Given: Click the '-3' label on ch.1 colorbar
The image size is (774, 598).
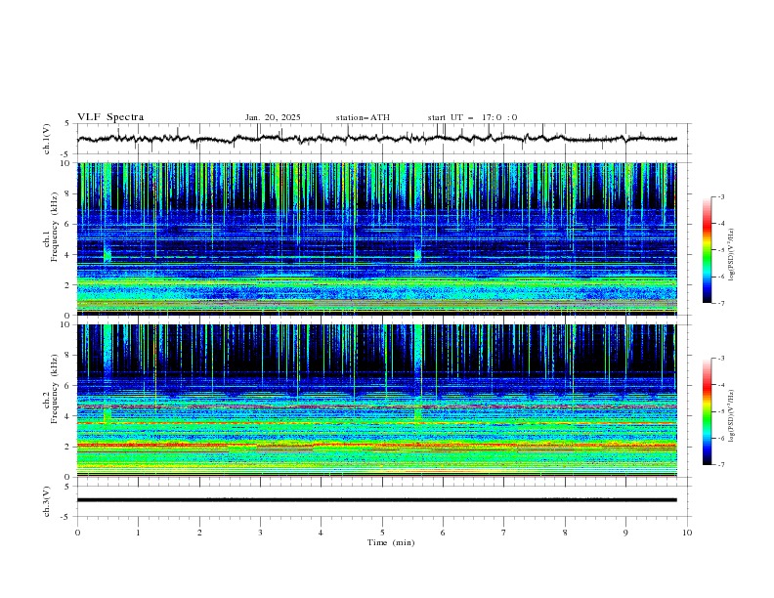Looking at the screenshot, I should 721,196.
